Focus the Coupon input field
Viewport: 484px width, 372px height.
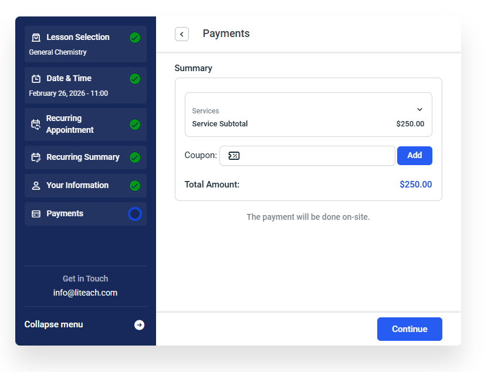(307, 156)
